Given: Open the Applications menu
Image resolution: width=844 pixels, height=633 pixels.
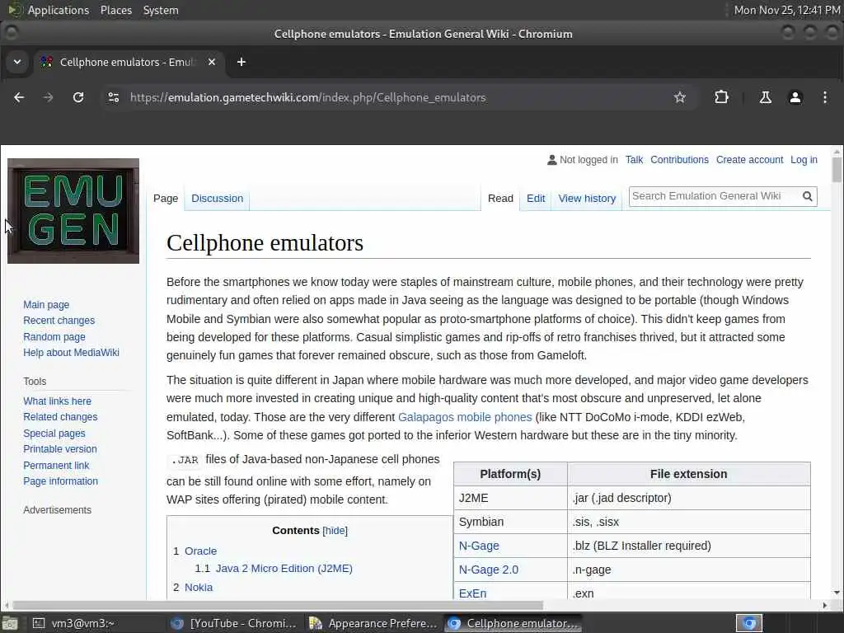Looking at the screenshot, I should pyautogui.click(x=59, y=10).
